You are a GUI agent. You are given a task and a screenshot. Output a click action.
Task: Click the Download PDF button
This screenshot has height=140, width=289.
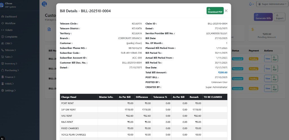[x=215, y=11]
